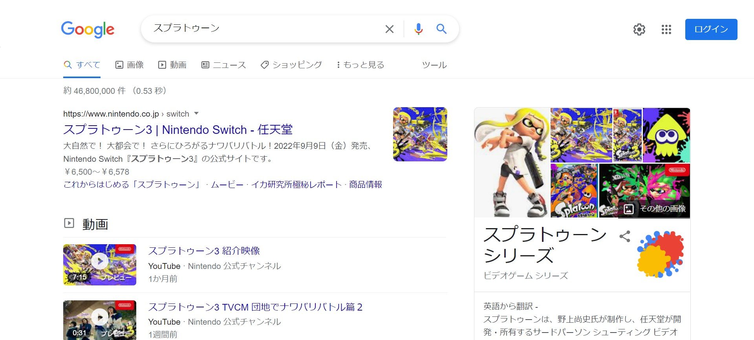Click the Splatoon 3 Switch box art image
The image size is (754, 340).
(628, 135)
